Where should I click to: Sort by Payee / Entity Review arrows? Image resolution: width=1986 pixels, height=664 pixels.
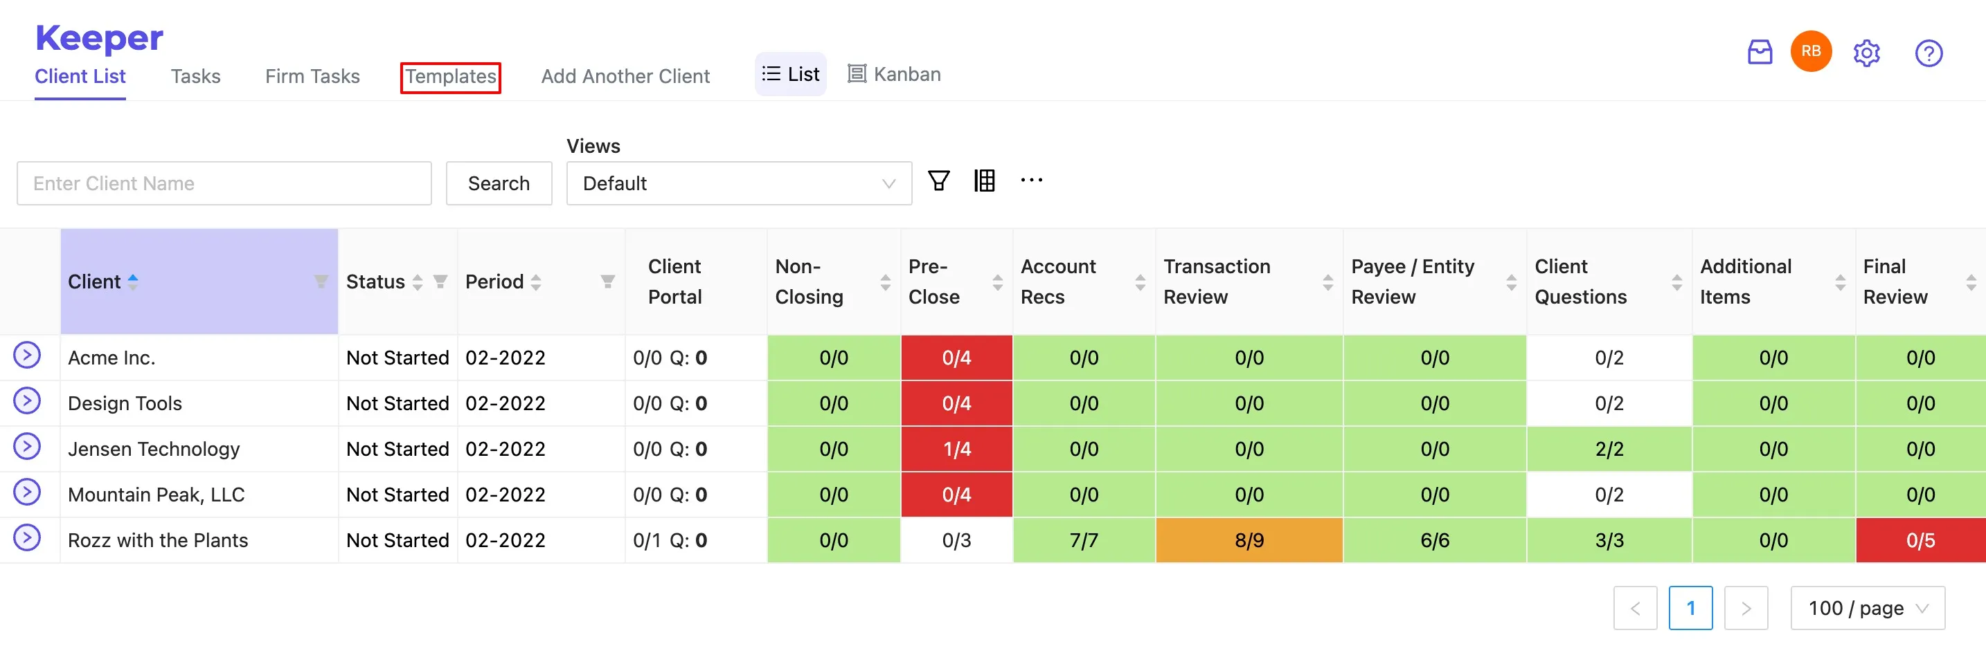click(1511, 283)
